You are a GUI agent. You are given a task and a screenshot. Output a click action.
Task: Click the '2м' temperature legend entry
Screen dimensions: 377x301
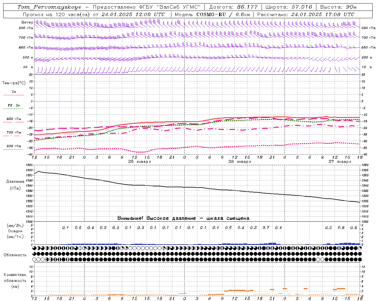[14, 92]
